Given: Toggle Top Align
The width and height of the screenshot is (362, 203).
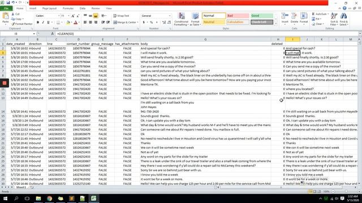Looking at the screenshot, I should click(85, 16).
